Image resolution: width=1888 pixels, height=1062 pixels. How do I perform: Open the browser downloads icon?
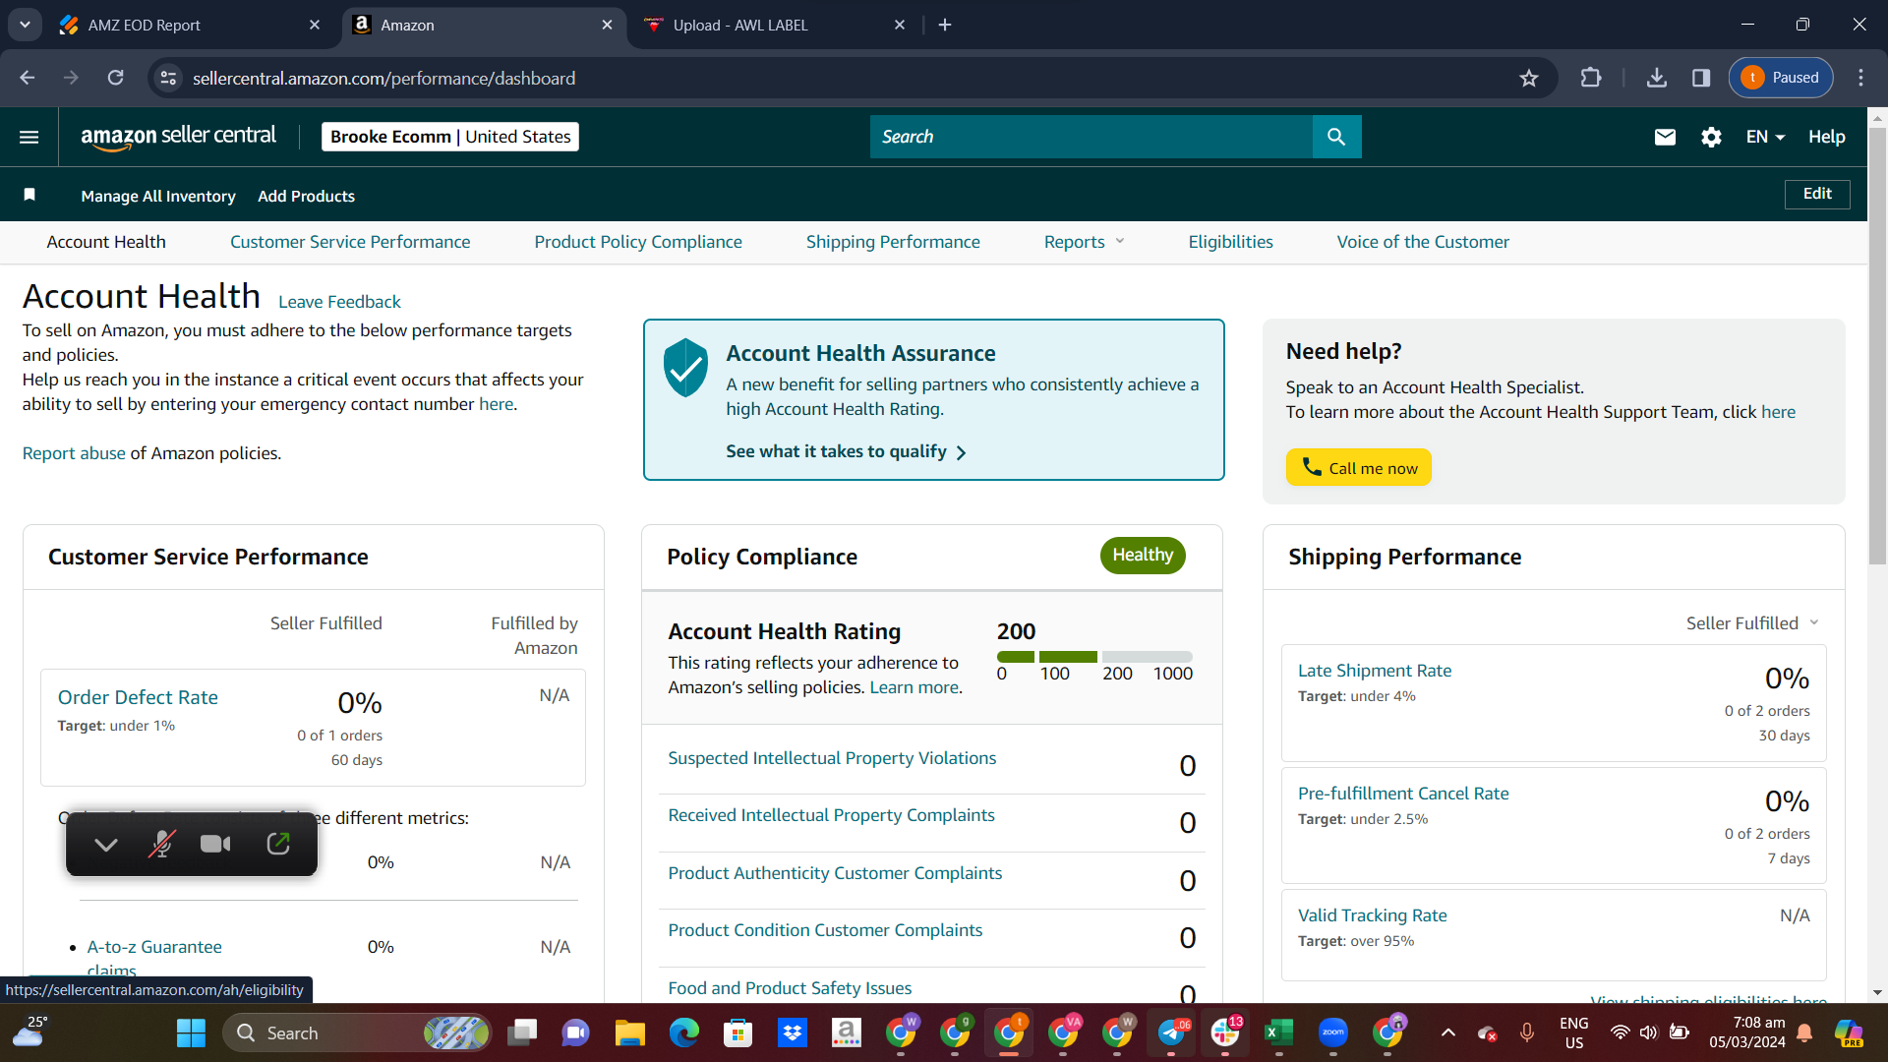click(x=1657, y=78)
